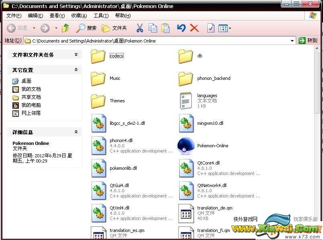Select the Themes folder

108,101
